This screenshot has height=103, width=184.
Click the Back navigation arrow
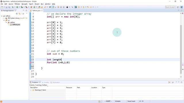[x=91, y=7]
